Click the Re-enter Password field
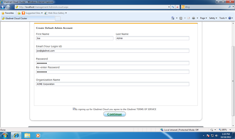 [x=113, y=72]
